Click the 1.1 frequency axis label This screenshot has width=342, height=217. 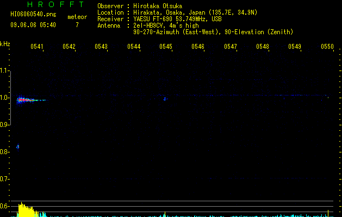pos(4,71)
